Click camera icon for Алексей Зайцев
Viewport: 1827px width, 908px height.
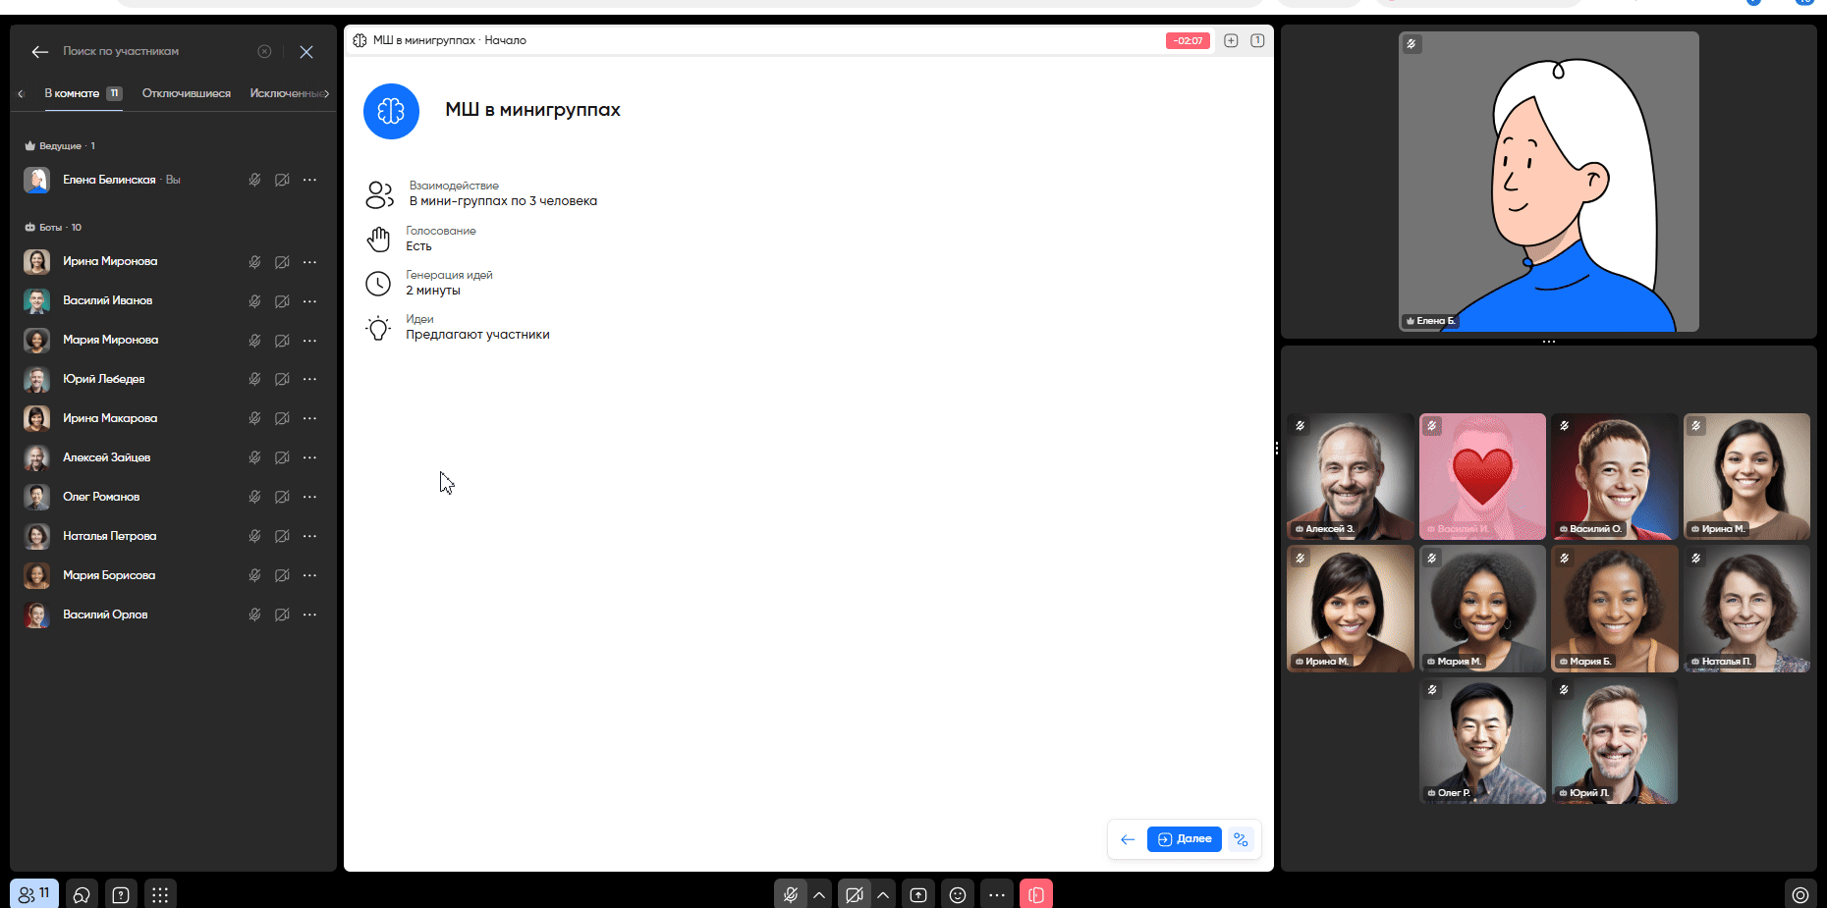click(x=282, y=457)
